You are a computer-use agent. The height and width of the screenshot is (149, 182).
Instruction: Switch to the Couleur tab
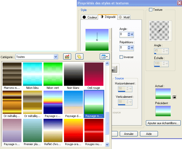[x=89, y=17]
